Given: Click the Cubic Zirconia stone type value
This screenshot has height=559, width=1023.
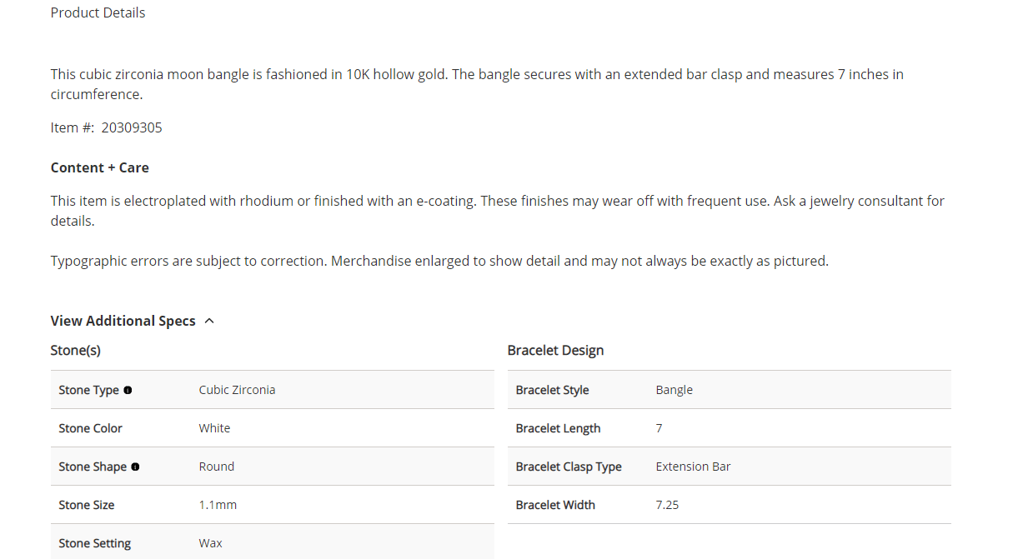Looking at the screenshot, I should [237, 390].
